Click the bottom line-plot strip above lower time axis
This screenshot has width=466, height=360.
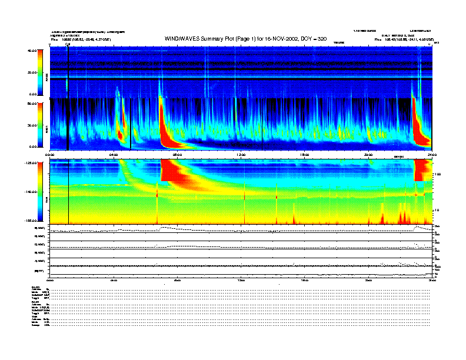pos(241,272)
